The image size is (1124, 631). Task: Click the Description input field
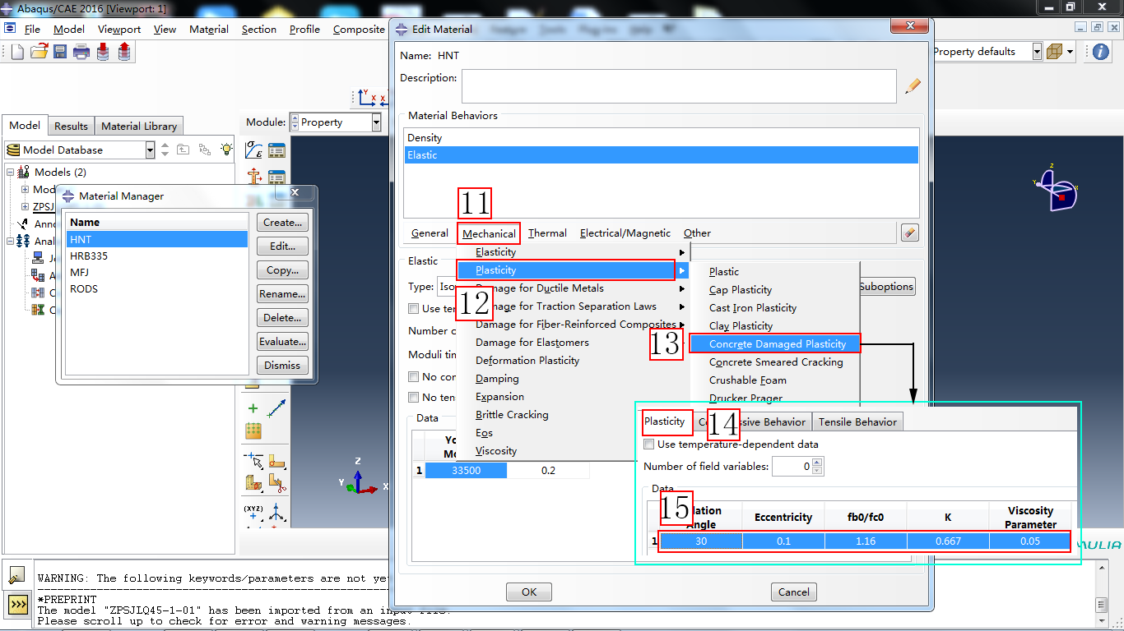point(679,86)
